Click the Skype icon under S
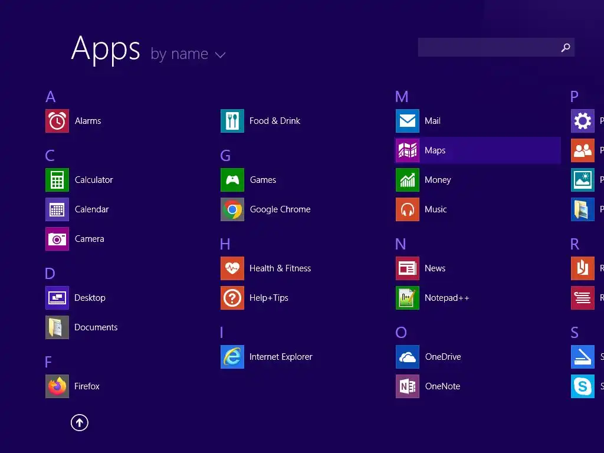604x453 pixels. [583, 386]
